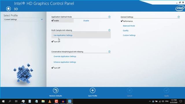Open the Windows Start menu

(x=3, y=101)
